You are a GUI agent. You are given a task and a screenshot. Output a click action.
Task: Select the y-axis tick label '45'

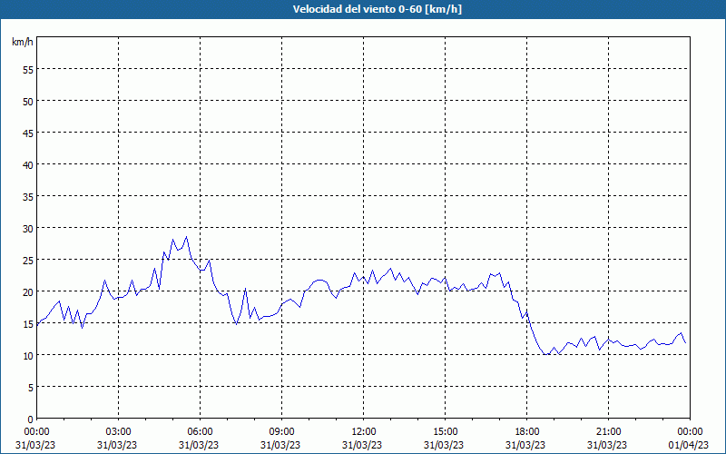(x=27, y=133)
